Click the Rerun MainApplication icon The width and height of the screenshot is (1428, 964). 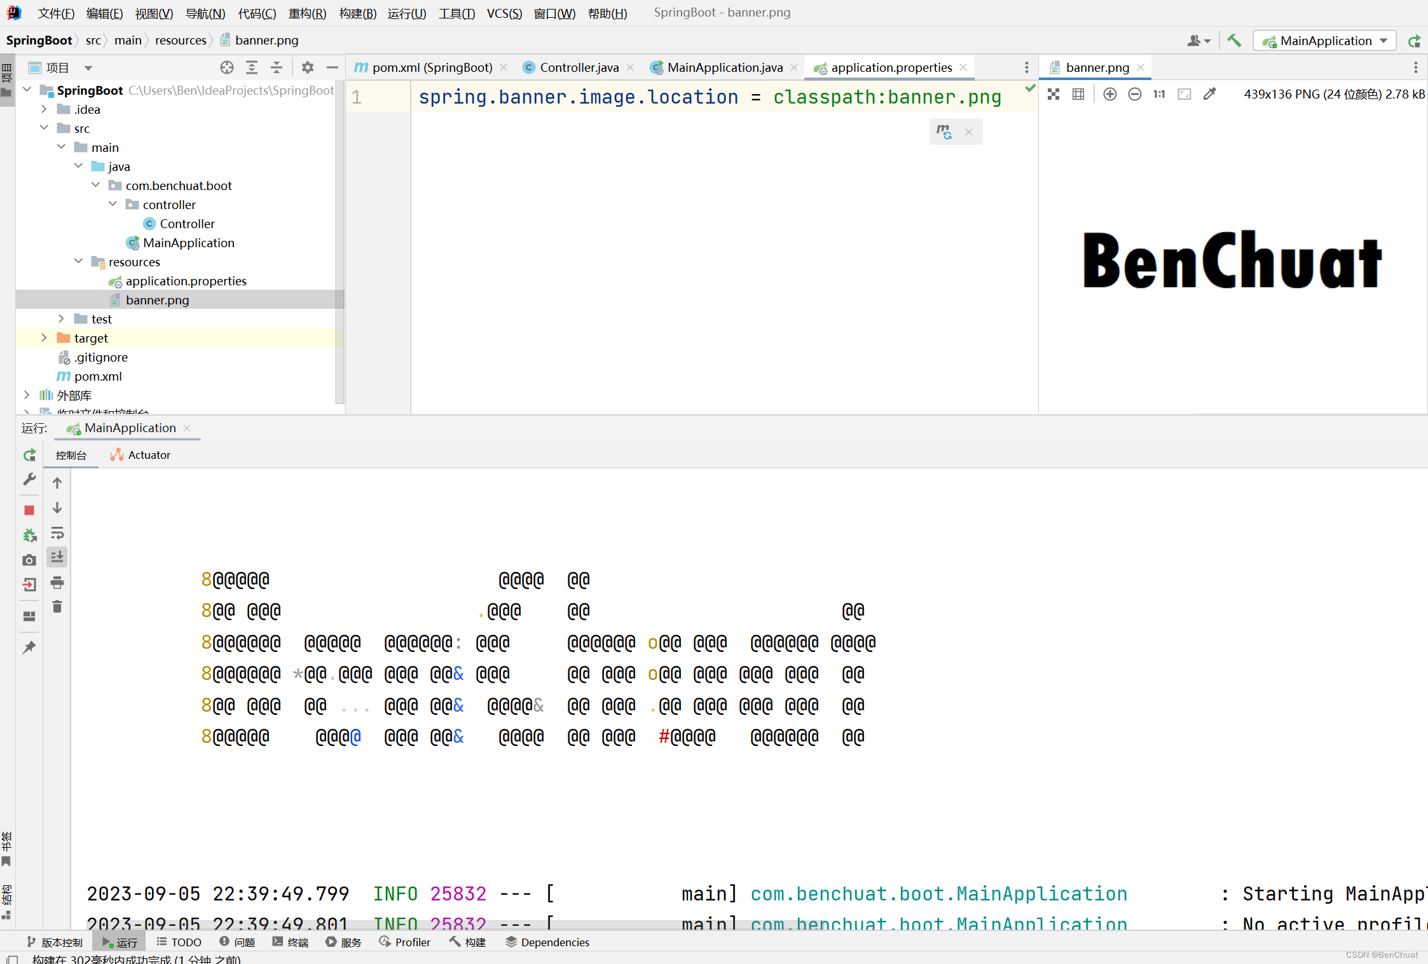point(29,455)
